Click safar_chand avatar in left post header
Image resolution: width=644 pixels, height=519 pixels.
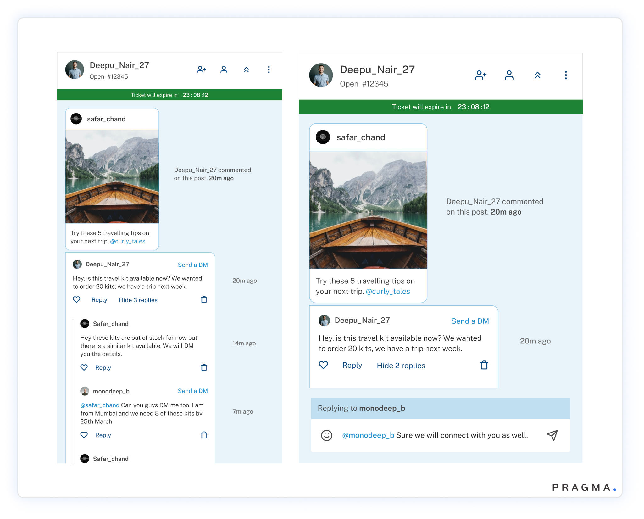point(76,119)
